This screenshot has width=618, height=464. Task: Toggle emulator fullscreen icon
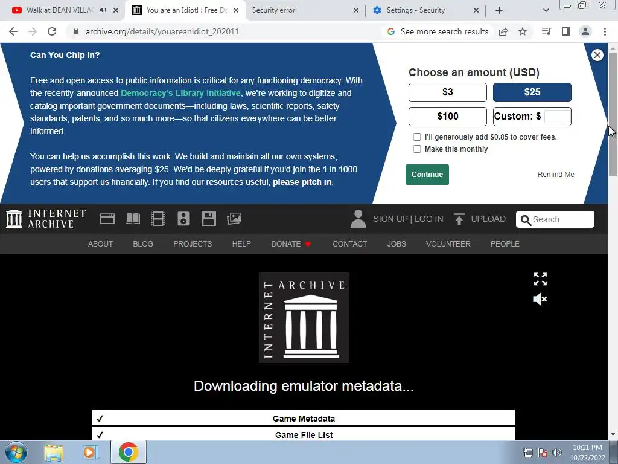point(540,279)
